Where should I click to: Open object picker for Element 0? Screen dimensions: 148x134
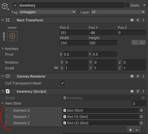pyautogui.click(x=141, y=110)
